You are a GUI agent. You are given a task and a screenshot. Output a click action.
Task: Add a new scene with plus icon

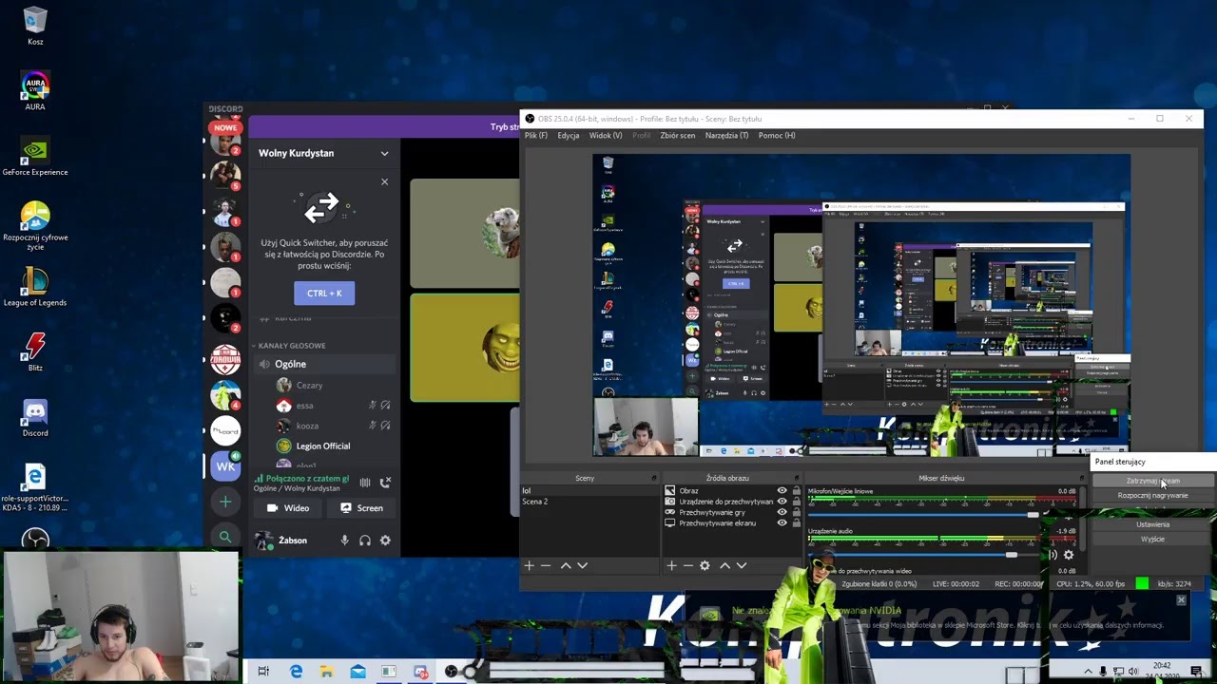click(x=530, y=565)
